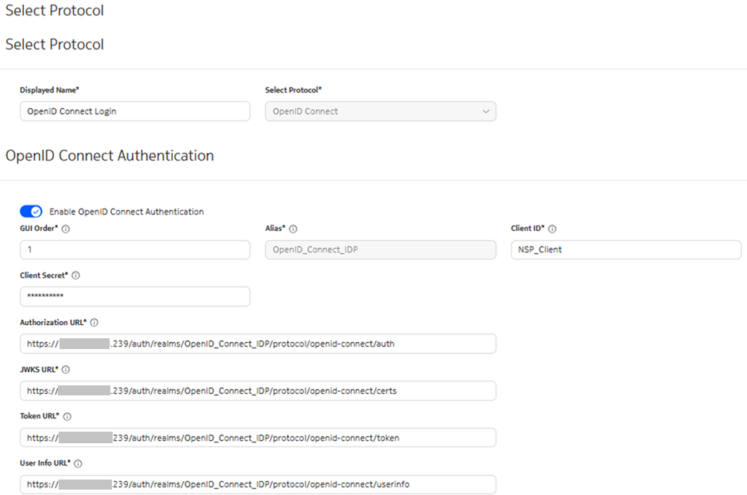
Task: Show help icon for Authorization URL
Action: [94, 323]
